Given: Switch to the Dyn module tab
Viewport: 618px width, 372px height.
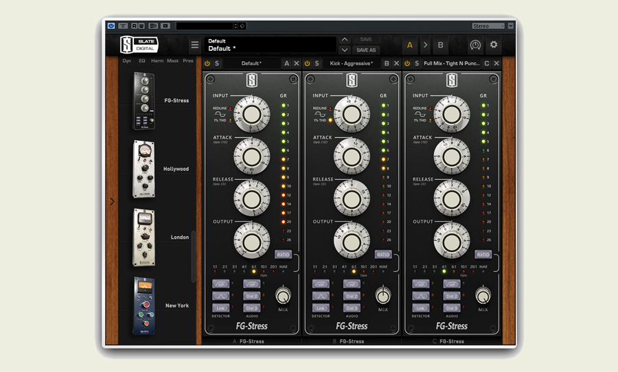Looking at the screenshot, I should (x=126, y=60).
